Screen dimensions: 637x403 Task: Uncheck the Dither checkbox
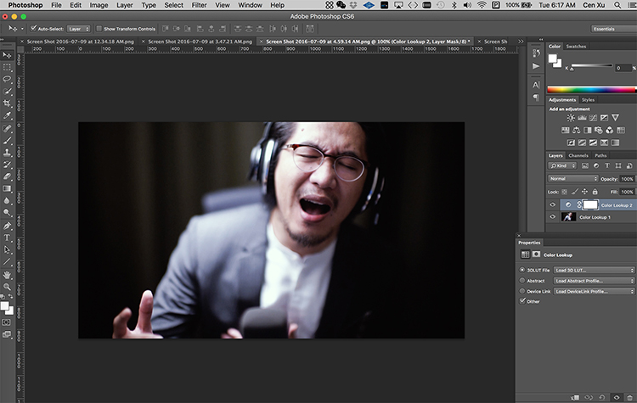point(522,301)
